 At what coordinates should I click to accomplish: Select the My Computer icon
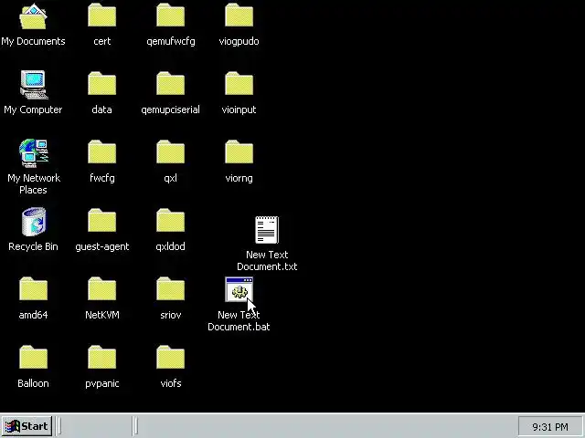[34, 85]
